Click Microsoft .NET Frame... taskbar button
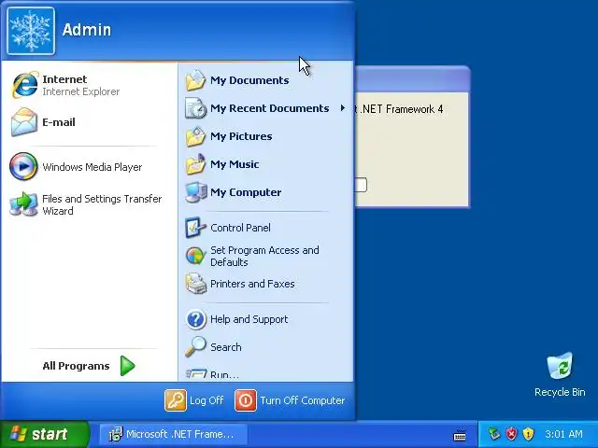This screenshot has height=448, width=598. [x=174, y=434]
